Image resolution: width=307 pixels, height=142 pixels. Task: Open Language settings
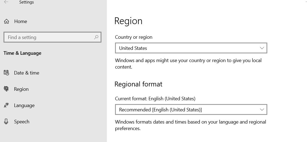24,105
